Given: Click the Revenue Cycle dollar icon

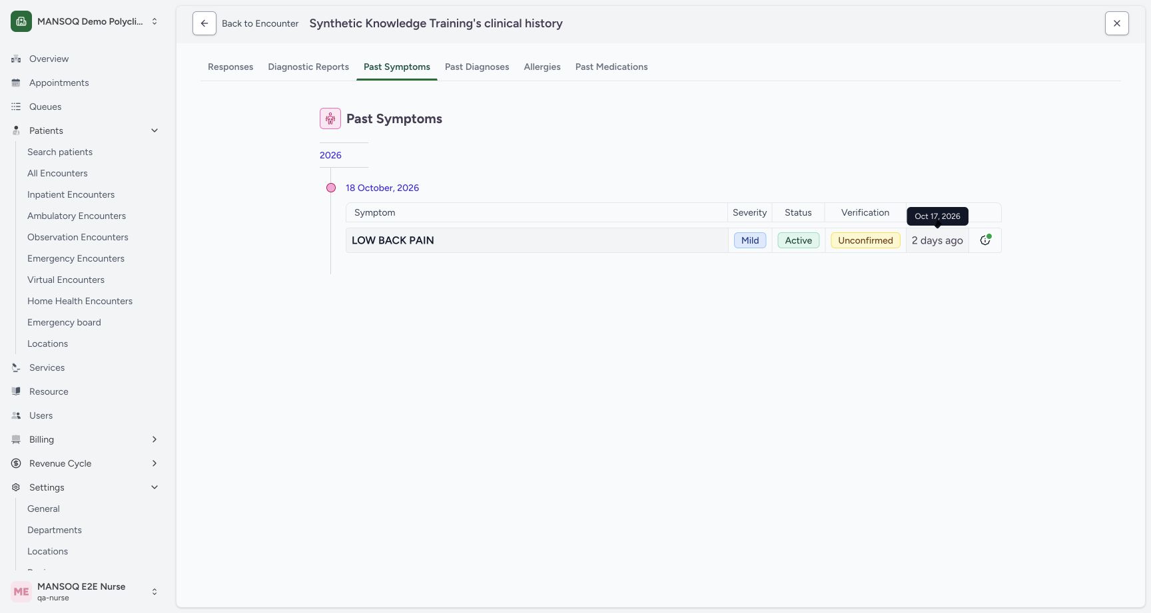Looking at the screenshot, I should [16, 463].
